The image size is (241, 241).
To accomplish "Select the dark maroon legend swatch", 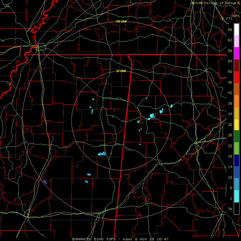I will tap(236, 65).
